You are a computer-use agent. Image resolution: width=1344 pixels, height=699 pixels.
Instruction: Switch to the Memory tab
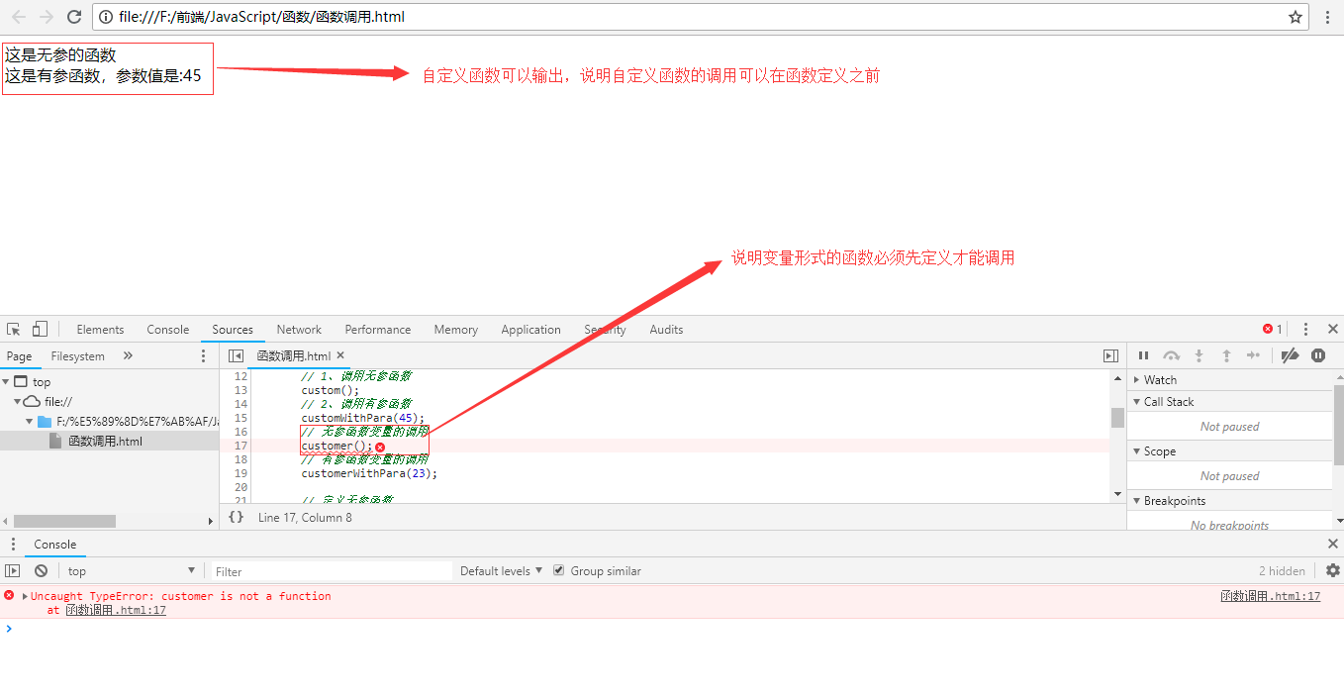click(x=455, y=329)
